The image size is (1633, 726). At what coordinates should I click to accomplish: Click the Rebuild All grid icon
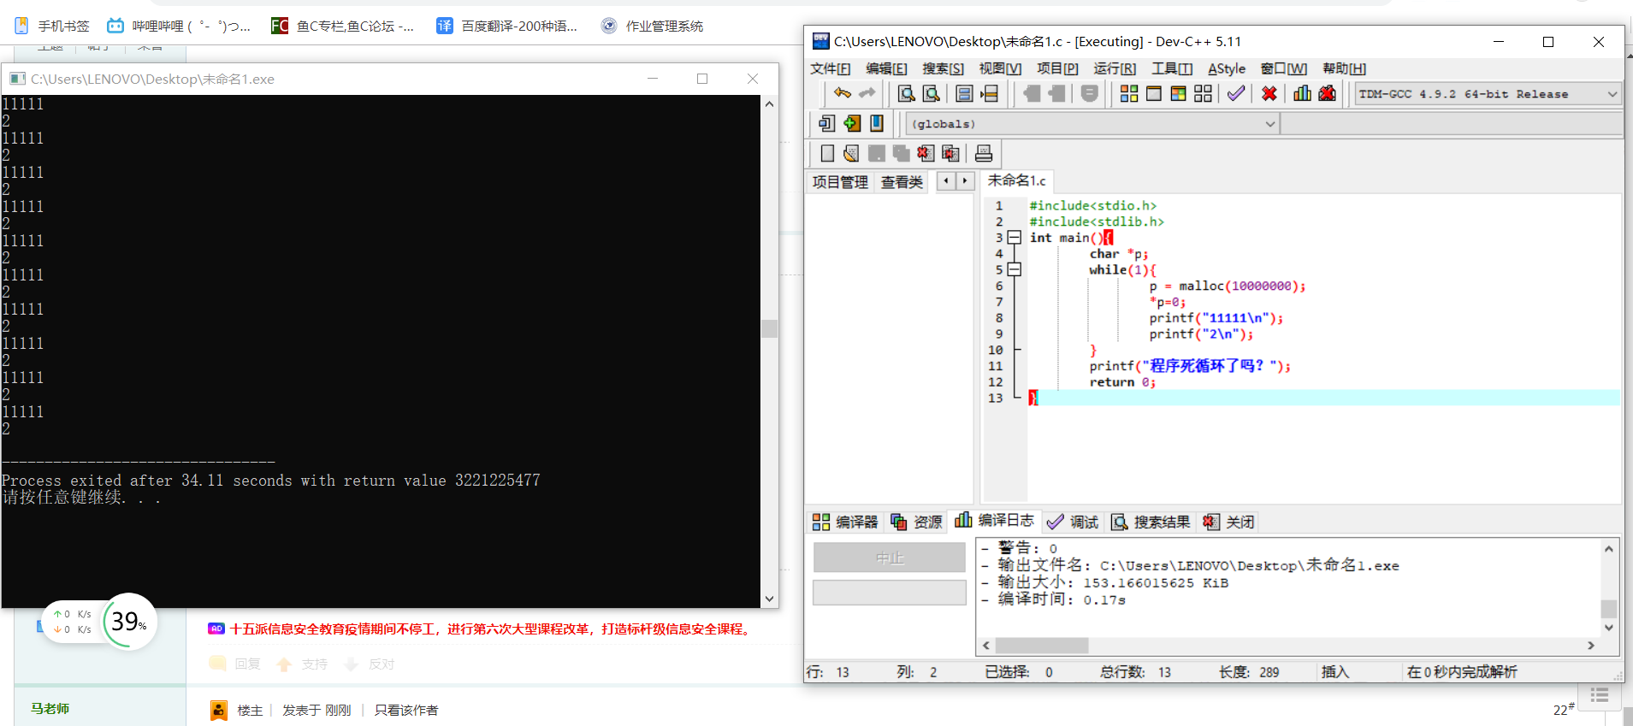point(1204,93)
